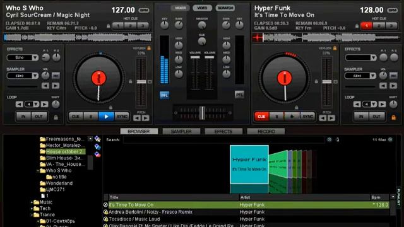This screenshot has width=404, height=227.
Task: Switch to the SCRATCH panel
Action: click(225, 8)
